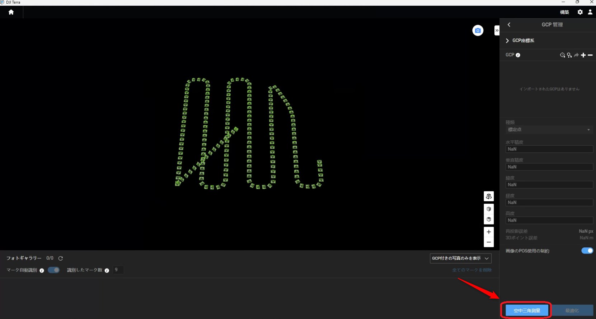The width and height of the screenshot is (596, 319).
Task: Refresh the photo gallery
Action: click(x=61, y=258)
